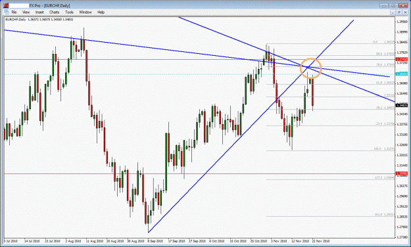Screen dimensions: 411x247
Task: Open the Help menu
Action: click(101, 12)
